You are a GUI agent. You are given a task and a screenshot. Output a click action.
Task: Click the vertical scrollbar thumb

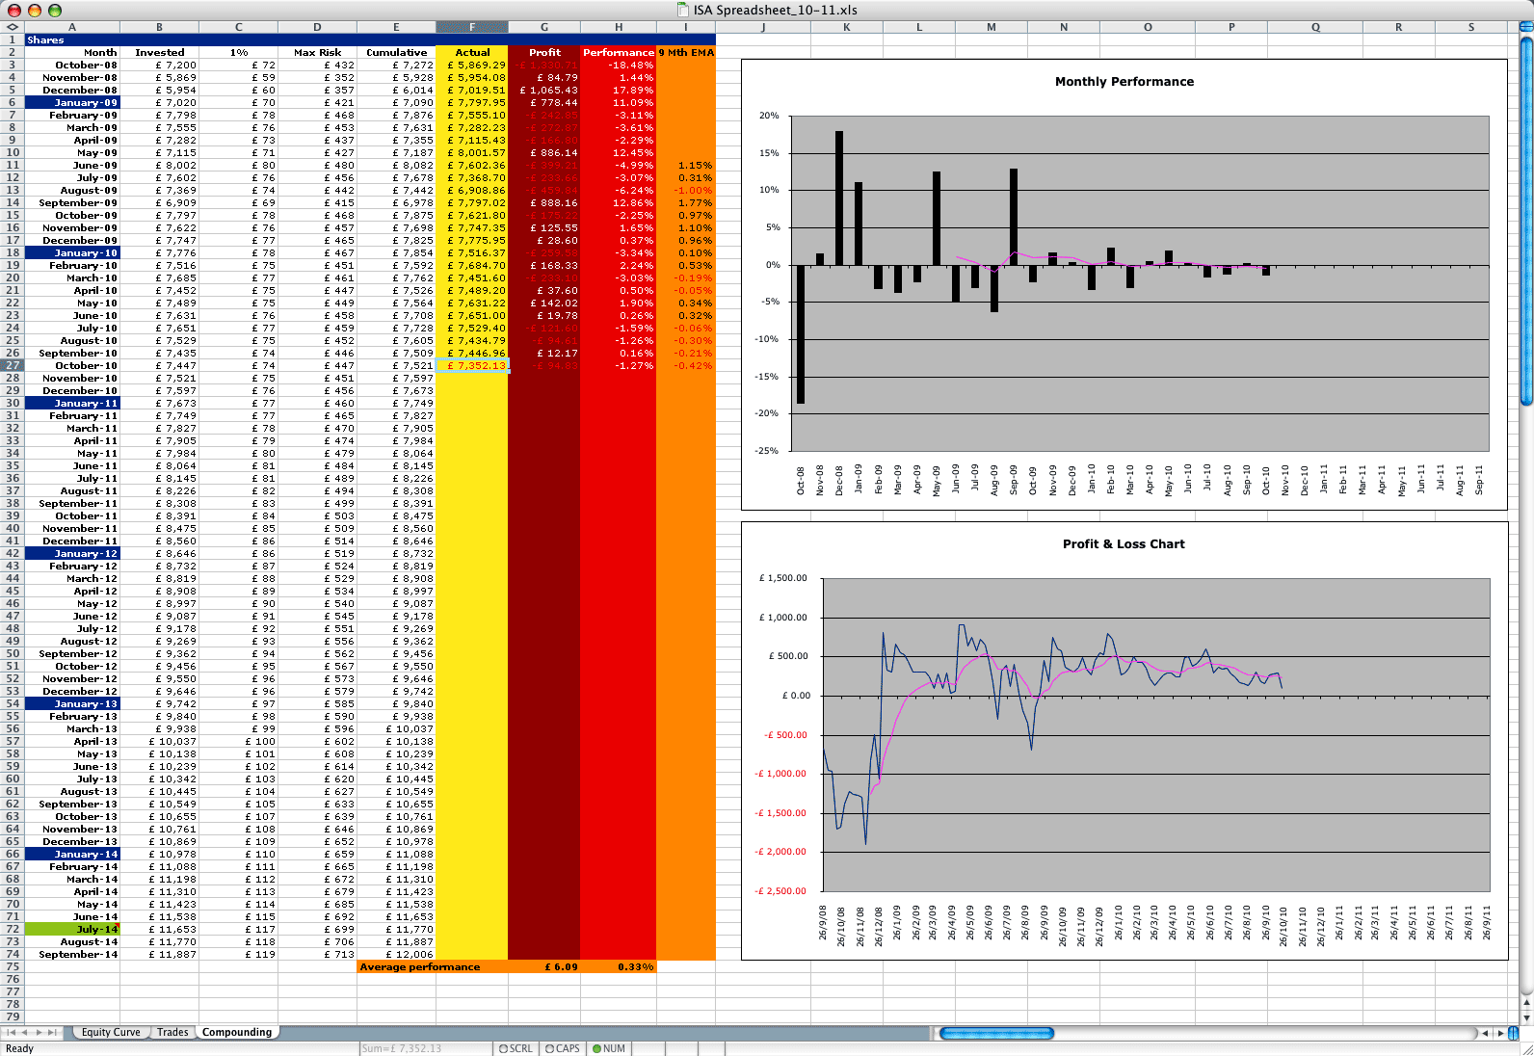1526,223
